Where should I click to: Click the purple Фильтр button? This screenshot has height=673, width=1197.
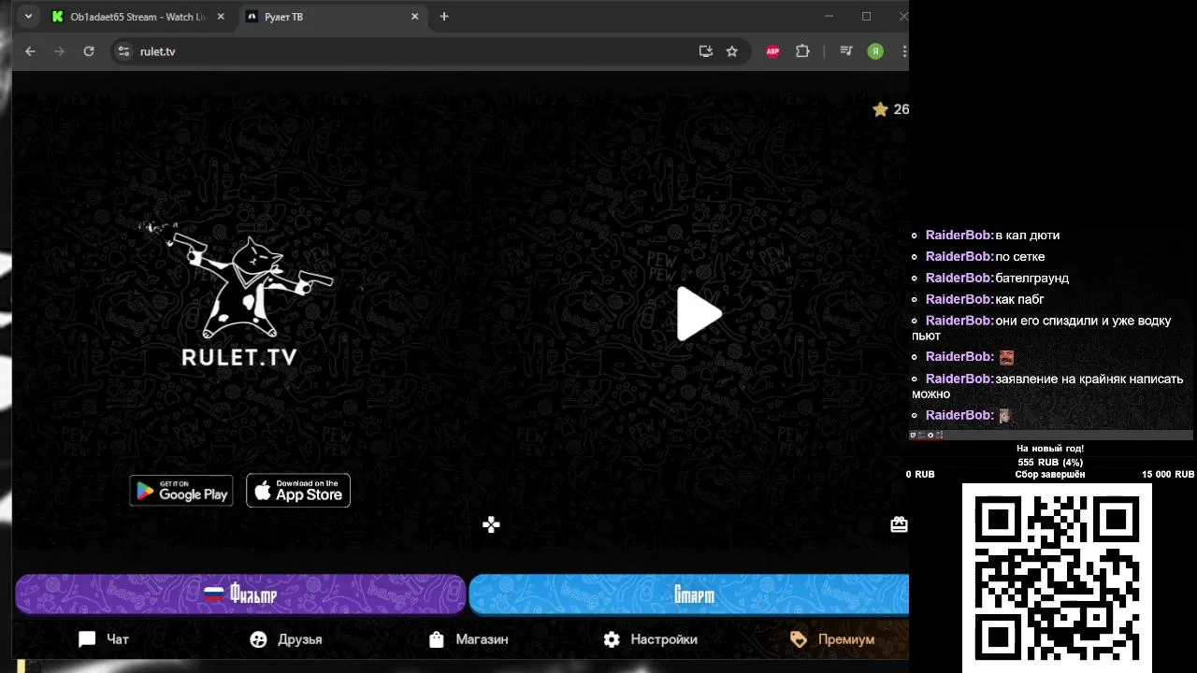coord(240,594)
